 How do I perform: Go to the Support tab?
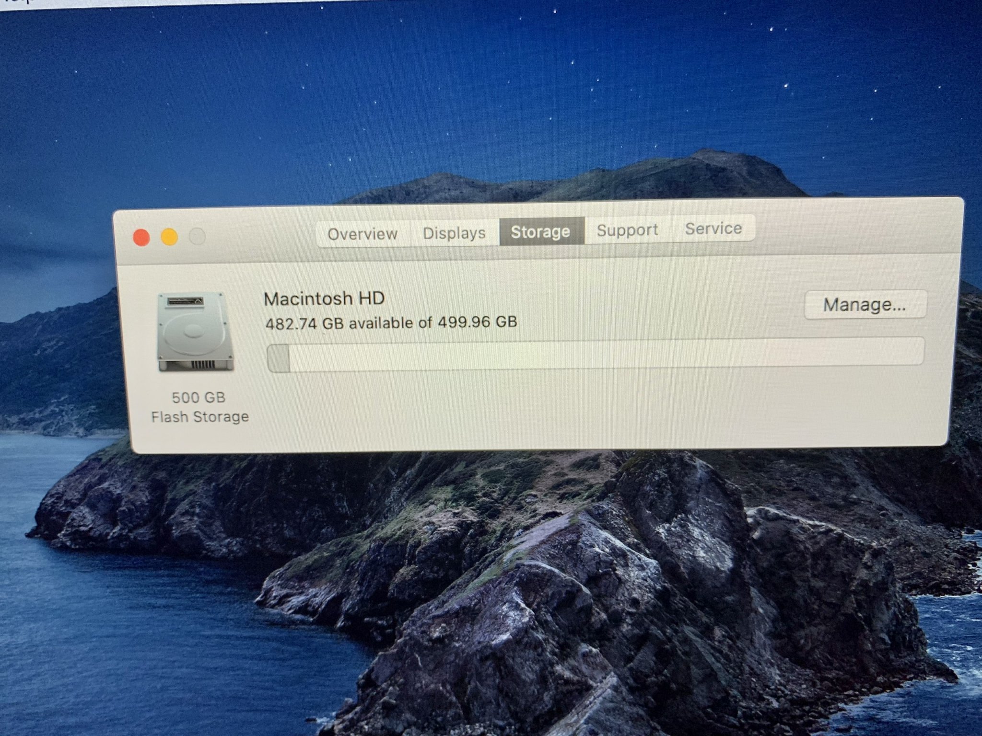627,230
